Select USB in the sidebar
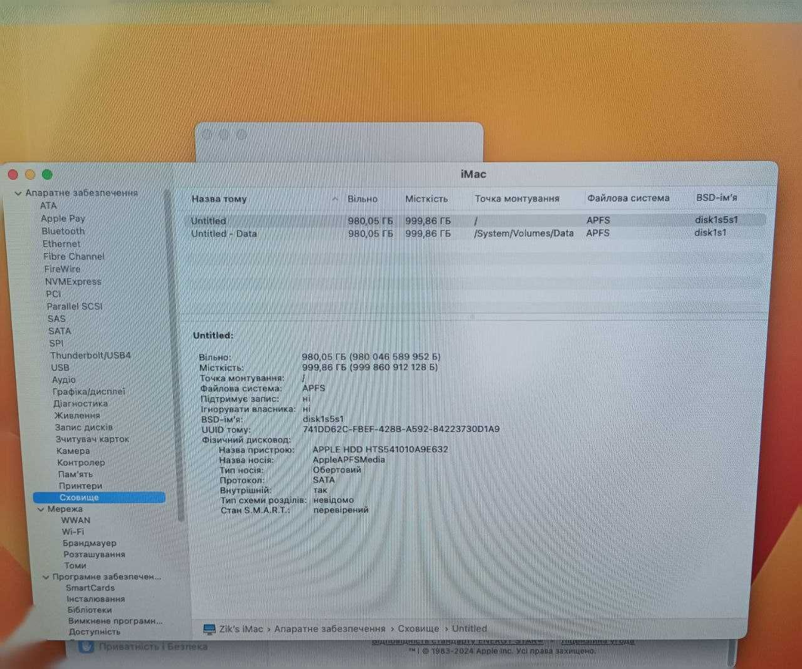 point(60,368)
